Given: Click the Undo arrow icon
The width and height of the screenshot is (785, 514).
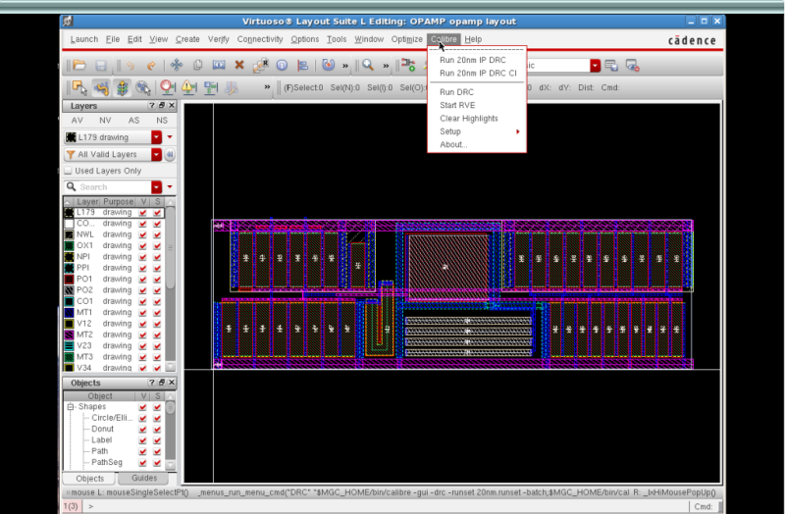Looking at the screenshot, I should pyautogui.click(x=130, y=65).
